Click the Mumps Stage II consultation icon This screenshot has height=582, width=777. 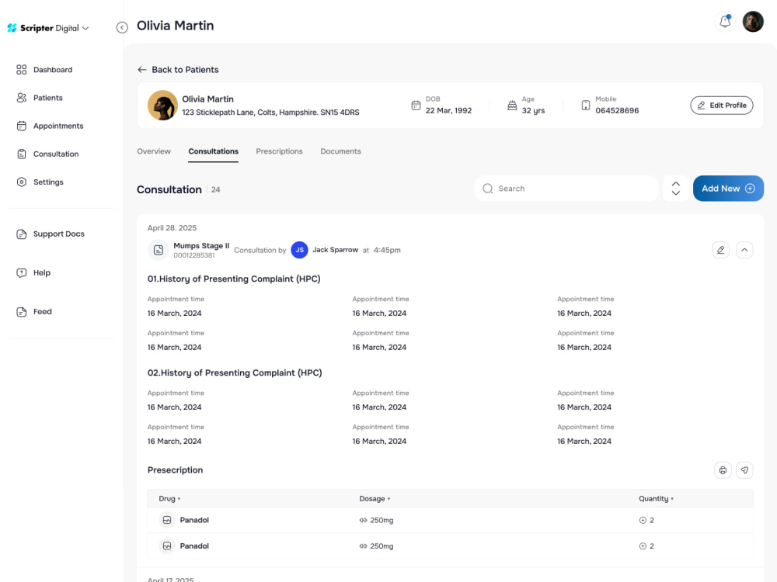click(x=159, y=250)
